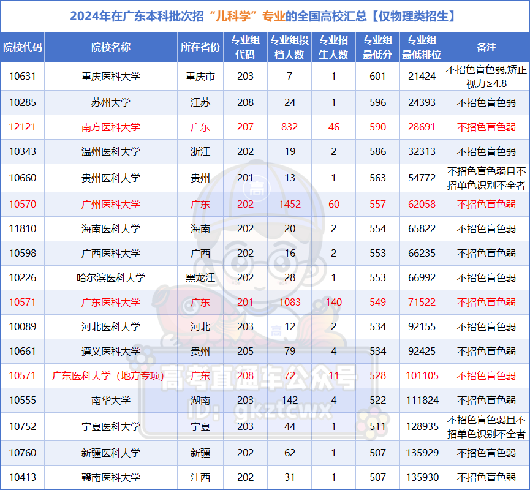The height and width of the screenshot is (490, 530).
Task: Select school code 10570
Action: 22,205
